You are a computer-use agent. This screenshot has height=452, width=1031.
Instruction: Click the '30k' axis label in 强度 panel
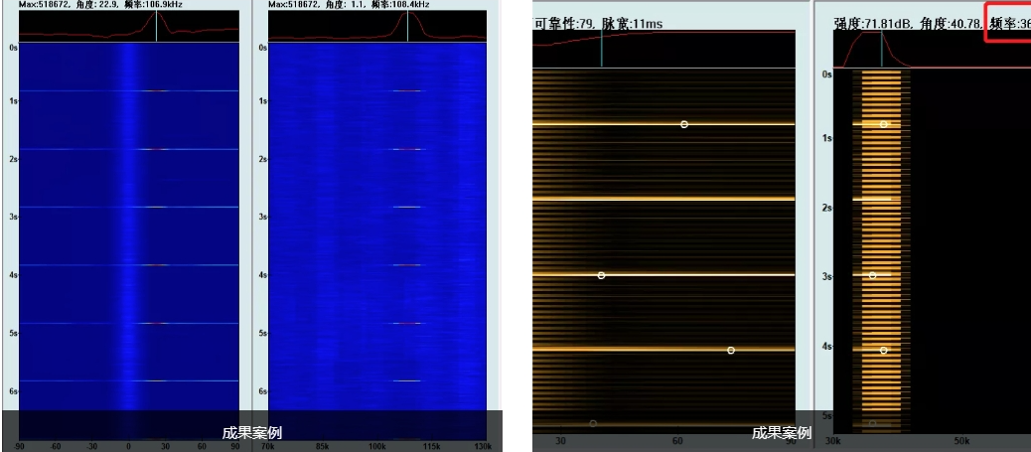(x=833, y=440)
